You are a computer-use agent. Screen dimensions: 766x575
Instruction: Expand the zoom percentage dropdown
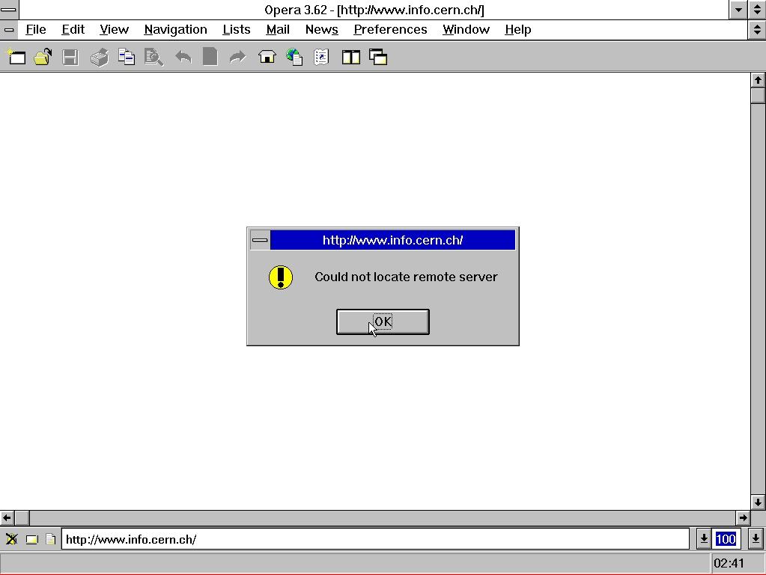click(756, 539)
